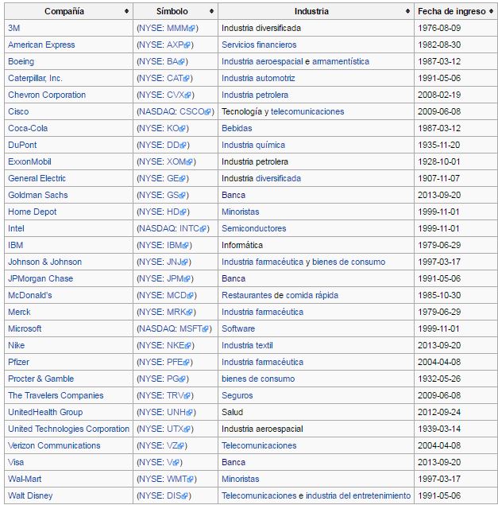Open the Cisco company link

click(18, 111)
